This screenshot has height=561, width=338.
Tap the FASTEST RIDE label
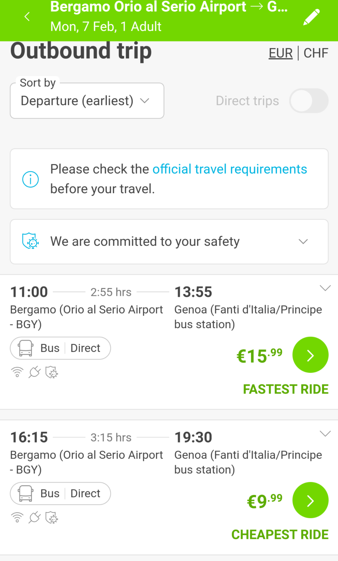pos(286,389)
